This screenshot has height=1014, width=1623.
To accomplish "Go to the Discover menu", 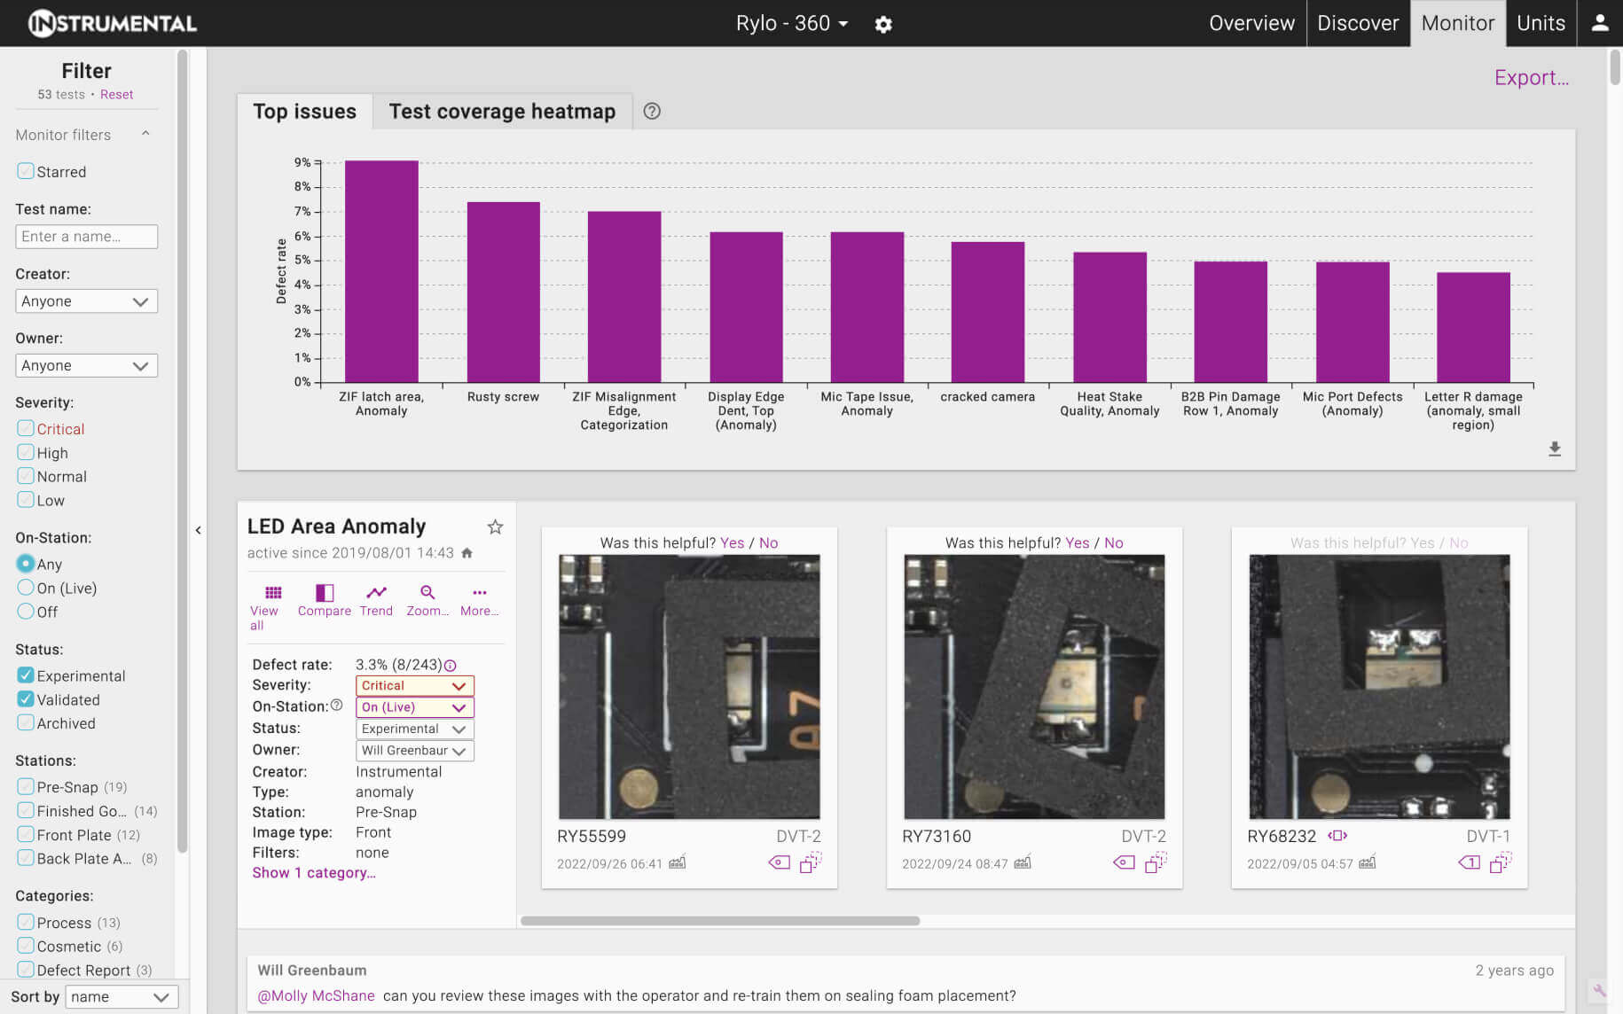I will coord(1357,23).
